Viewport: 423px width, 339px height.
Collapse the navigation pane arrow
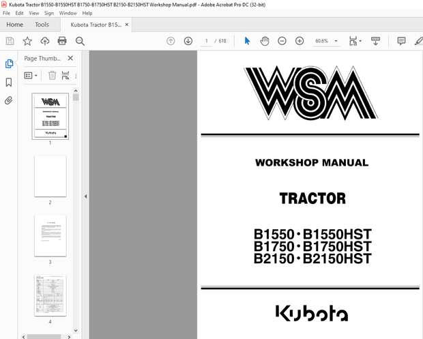pyautogui.click(x=85, y=196)
